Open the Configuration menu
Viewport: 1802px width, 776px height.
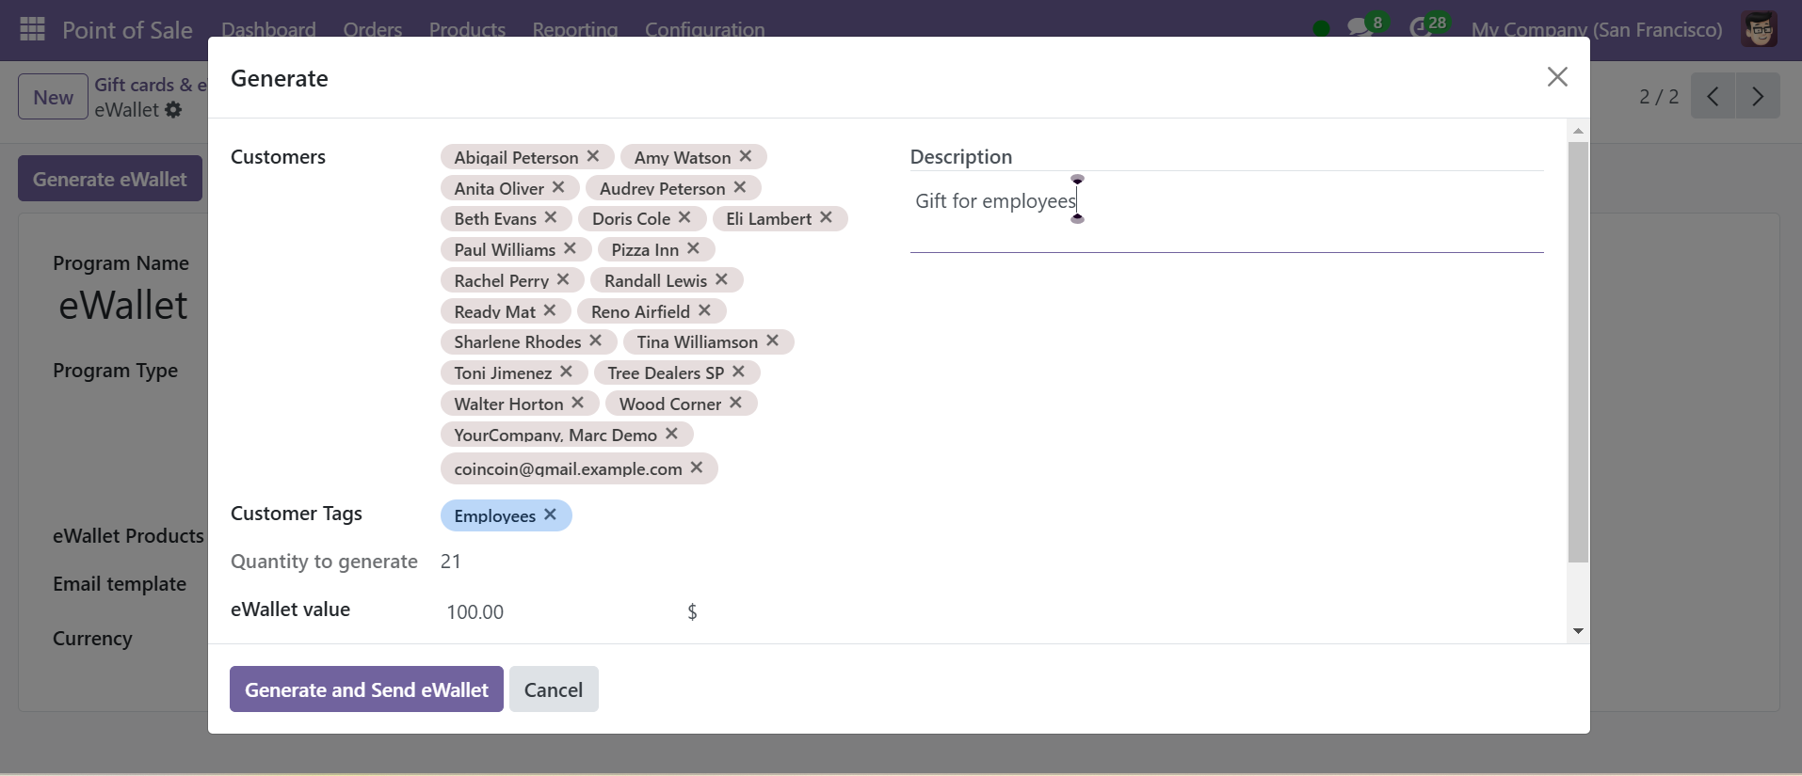tap(704, 29)
